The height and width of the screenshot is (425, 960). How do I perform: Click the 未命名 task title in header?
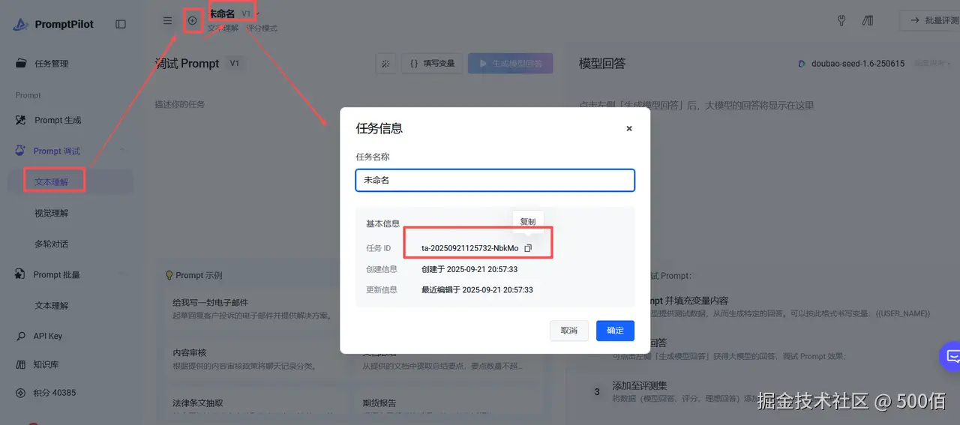click(x=221, y=13)
